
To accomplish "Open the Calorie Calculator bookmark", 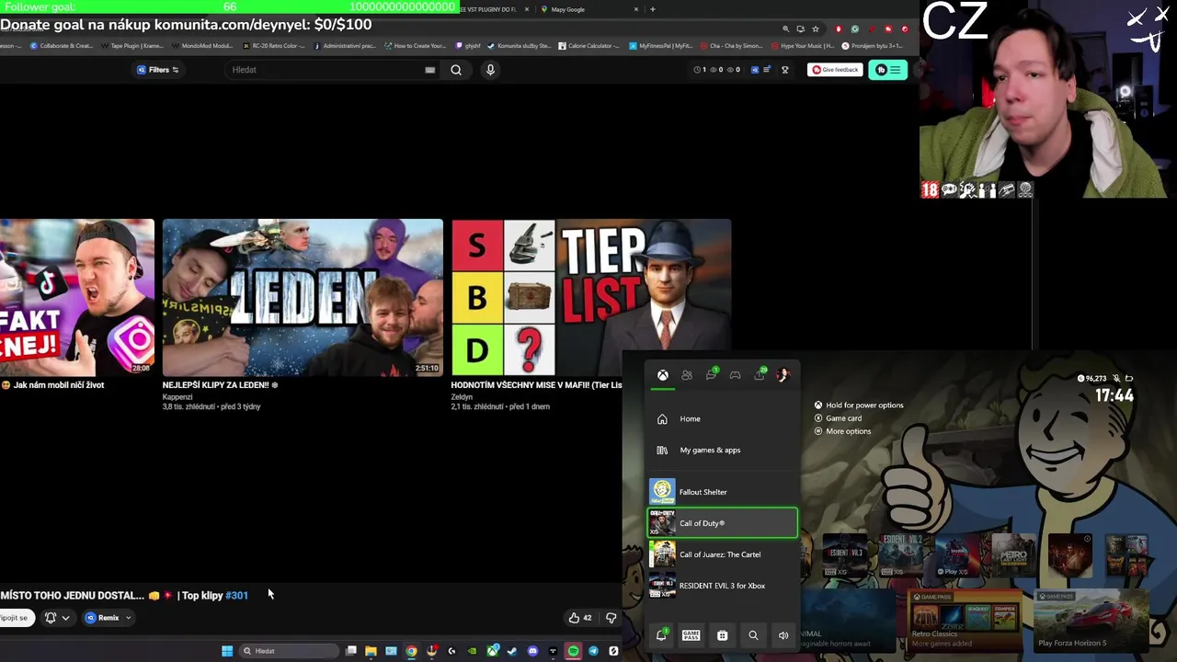I will pyautogui.click(x=589, y=45).
